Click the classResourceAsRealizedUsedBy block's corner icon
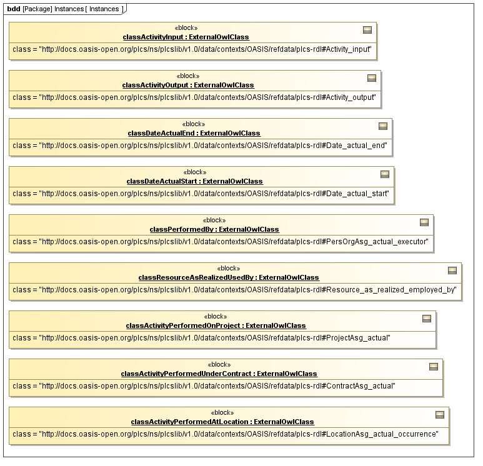The image size is (483, 466). click(452, 270)
